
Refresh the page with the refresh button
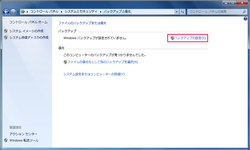(182, 12)
